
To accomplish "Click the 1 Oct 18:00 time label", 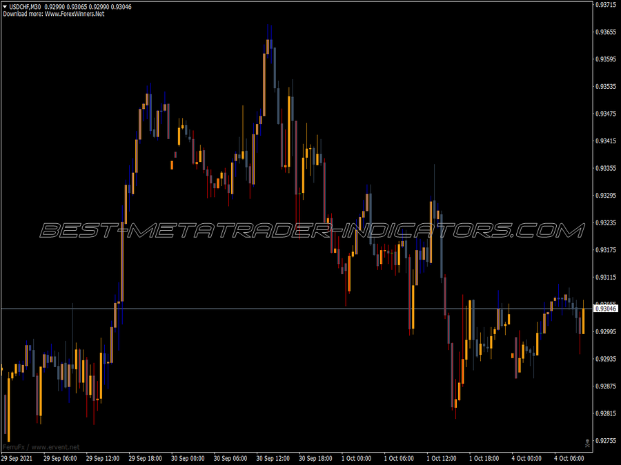I will tap(484, 459).
